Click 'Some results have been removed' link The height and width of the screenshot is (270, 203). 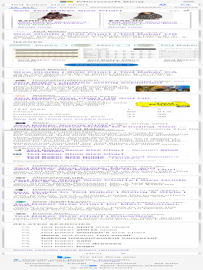pyautogui.click(x=71, y=250)
